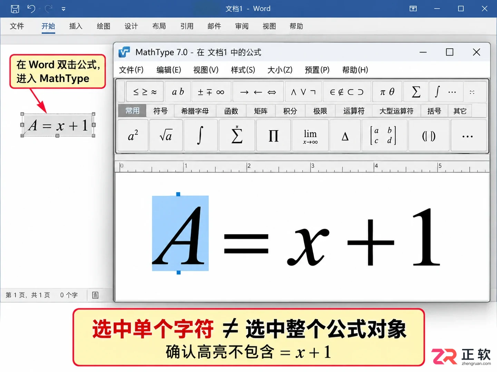
Task: Insert the limit x→∞ template
Action: pos(310,135)
